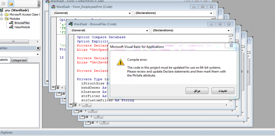Click the Form_EmployeesFrm code window title icon

click(53, 7)
